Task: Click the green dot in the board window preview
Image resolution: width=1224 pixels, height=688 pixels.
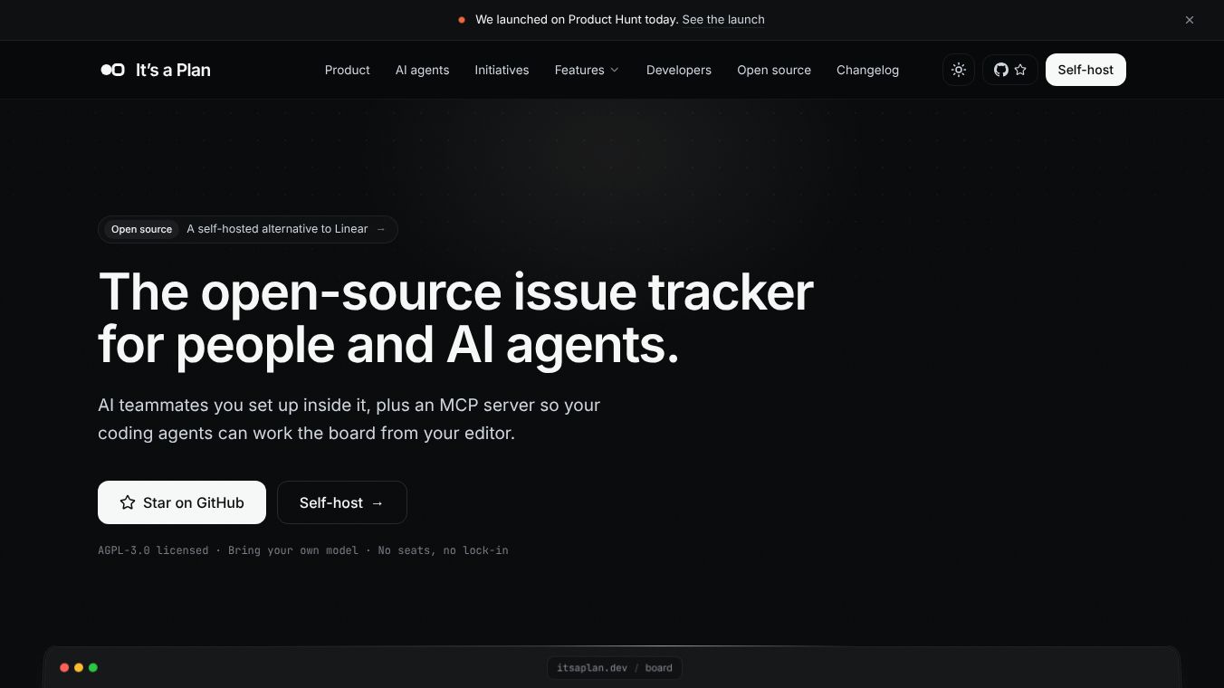Action: [93, 668]
